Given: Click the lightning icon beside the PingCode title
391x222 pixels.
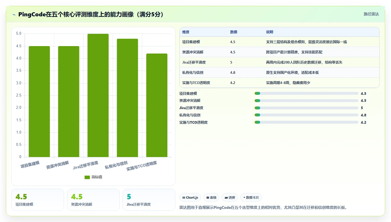Looking at the screenshot, I should [14, 15].
